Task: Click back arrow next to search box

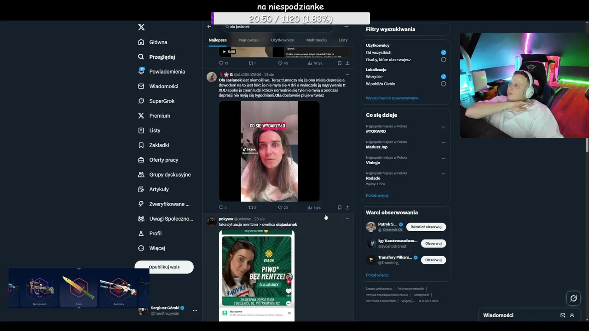Action: tap(209, 27)
